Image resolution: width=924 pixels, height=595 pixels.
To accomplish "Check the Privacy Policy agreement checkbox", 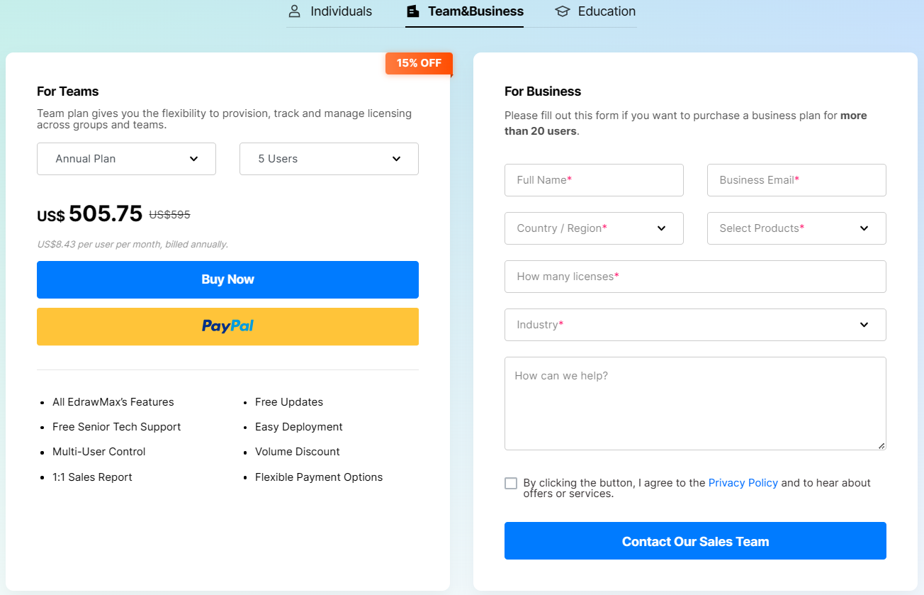I will point(511,483).
